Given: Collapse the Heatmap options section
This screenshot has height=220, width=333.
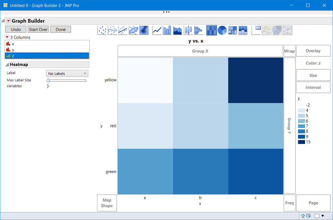Looking at the screenshot, I should [x=7, y=65].
